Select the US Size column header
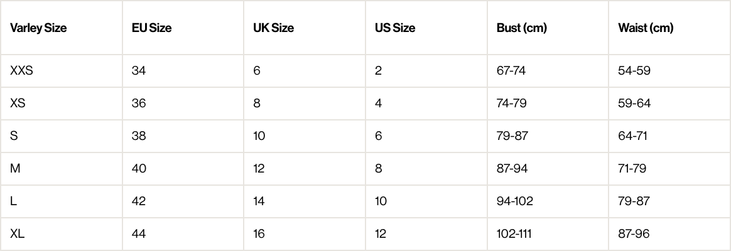Screen dimensions: 731x251 pyautogui.click(x=395, y=28)
